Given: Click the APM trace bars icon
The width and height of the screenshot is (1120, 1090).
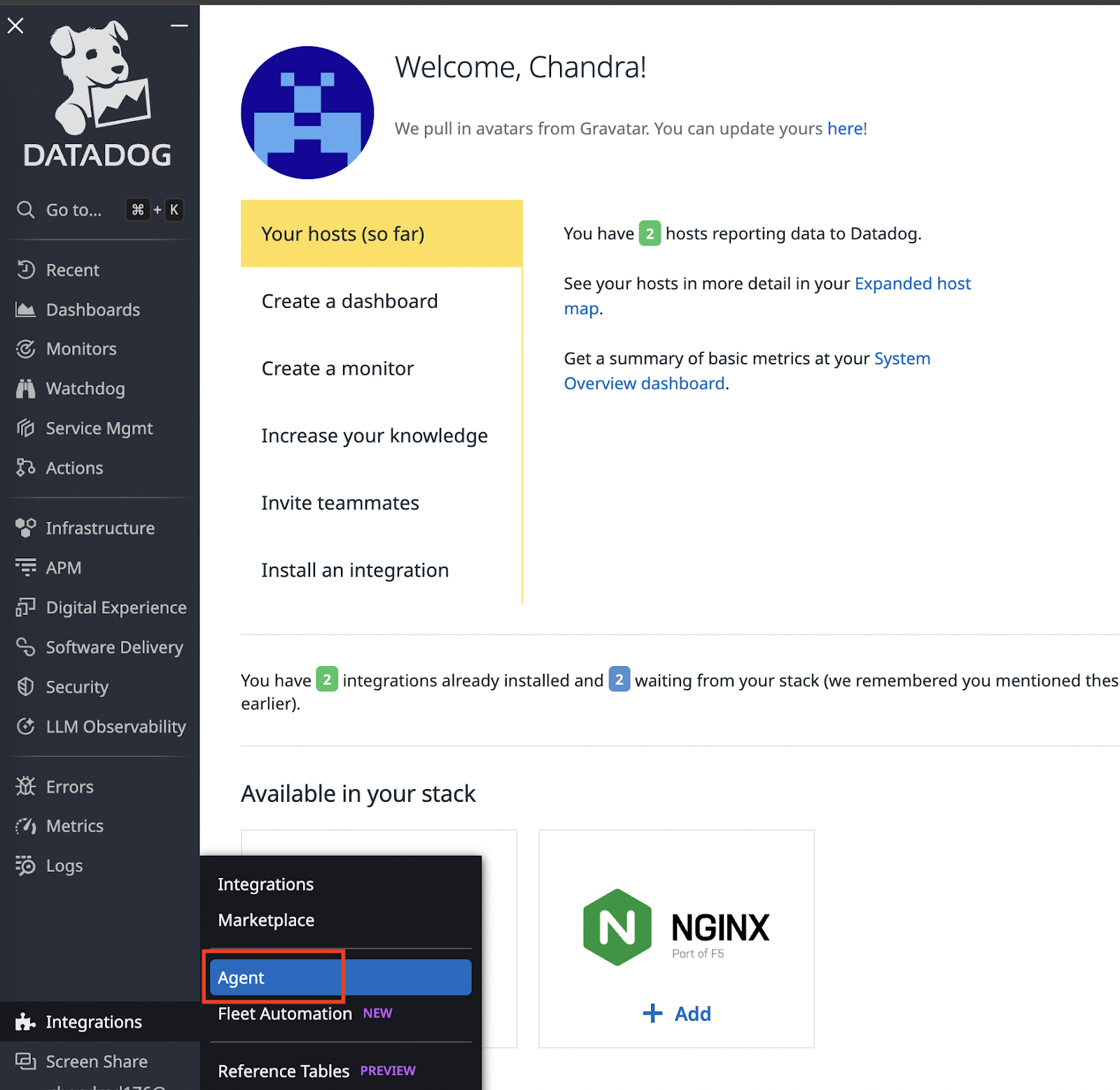Looking at the screenshot, I should (x=26, y=567).
